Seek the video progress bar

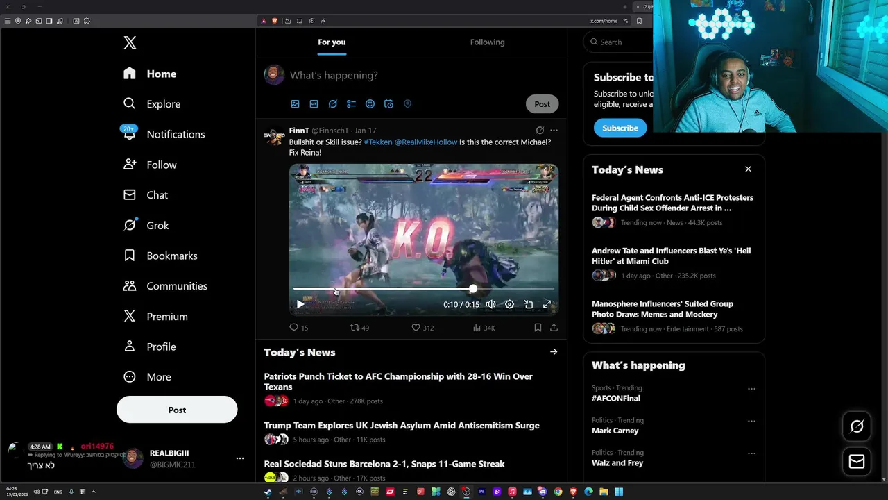424,289
